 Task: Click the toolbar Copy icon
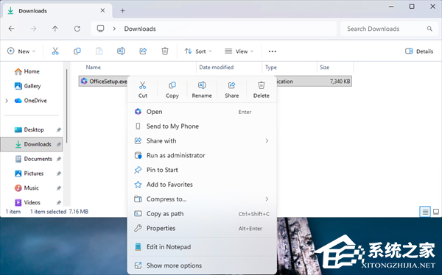(x=77, y=51)
